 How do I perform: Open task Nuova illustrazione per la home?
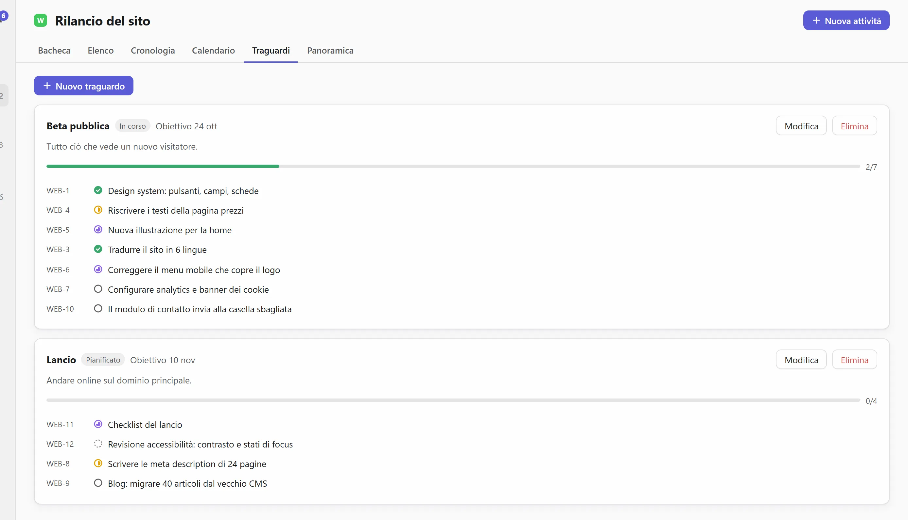pos(170,230)
